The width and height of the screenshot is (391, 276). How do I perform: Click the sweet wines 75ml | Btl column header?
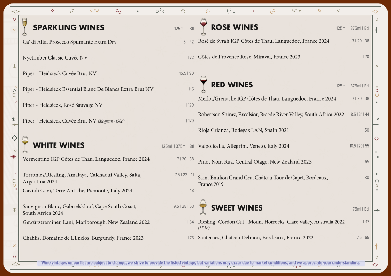(361, 209)
